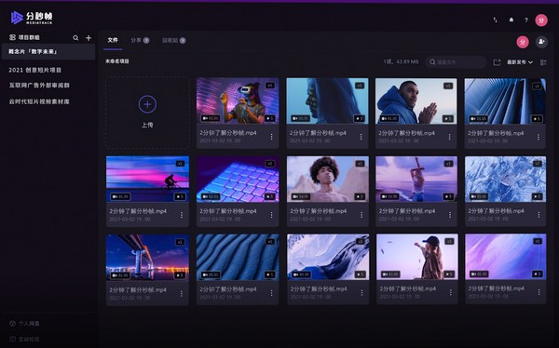Image resolution: width=559 pixels, height=348 pixels.
Task: Click duration badge on curly-haired man thumbnail
Action: [301, 196]
